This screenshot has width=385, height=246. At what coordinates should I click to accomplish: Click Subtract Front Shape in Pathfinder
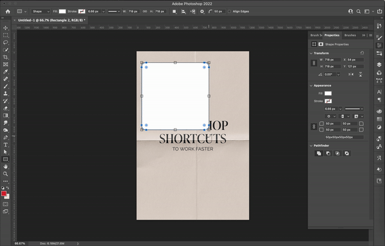click(328, 153)
